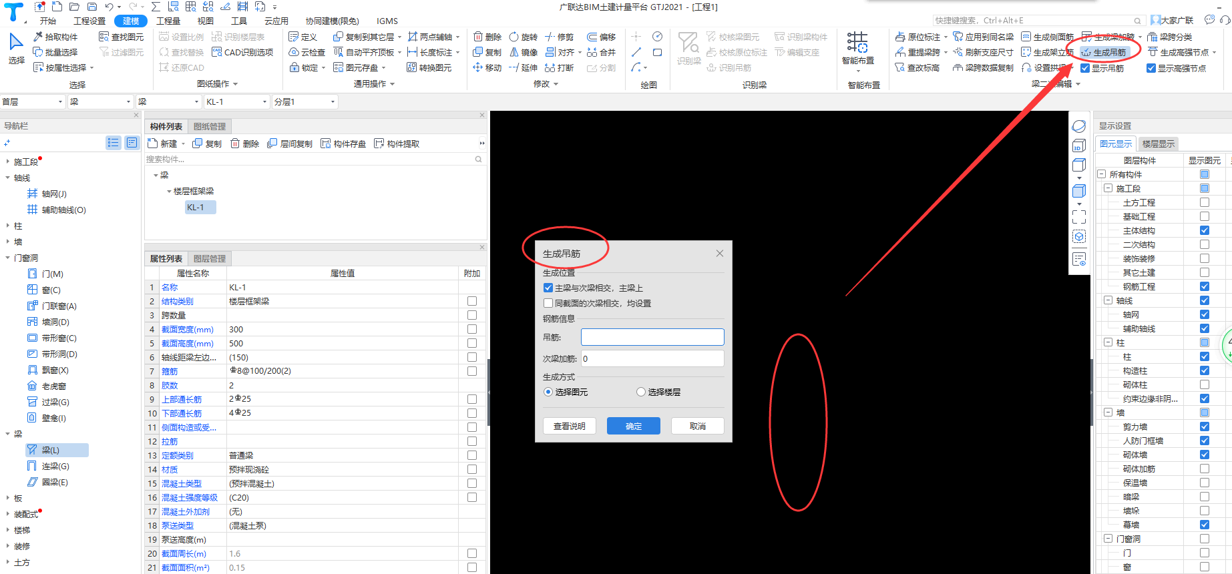
Task: Click the 吊筋 input field
Action: pos(652,337)
